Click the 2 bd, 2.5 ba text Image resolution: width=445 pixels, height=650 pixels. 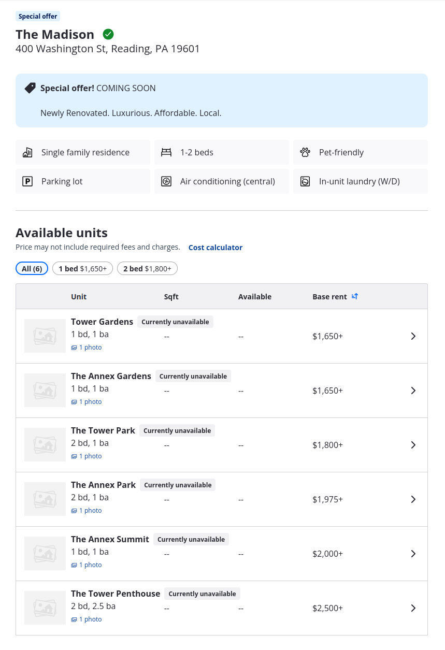point(93,606)
